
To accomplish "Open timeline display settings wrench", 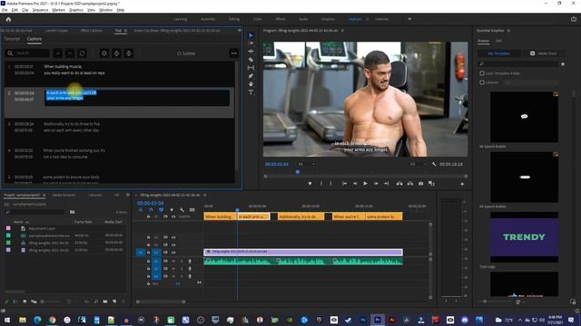I will 182,209.
